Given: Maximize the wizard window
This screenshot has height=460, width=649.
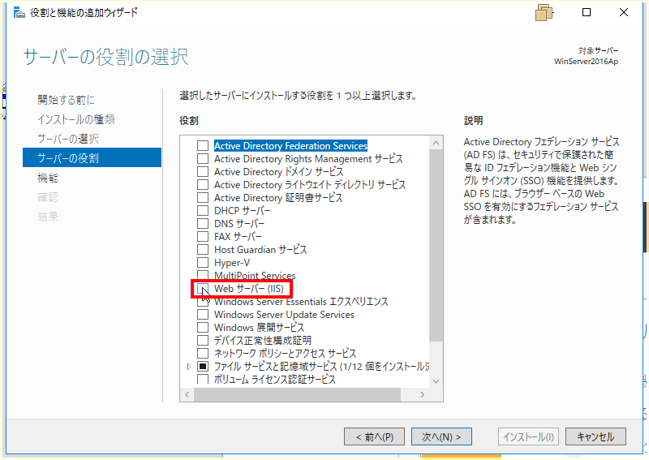Looking at the screenshot, I should [587, 12].
